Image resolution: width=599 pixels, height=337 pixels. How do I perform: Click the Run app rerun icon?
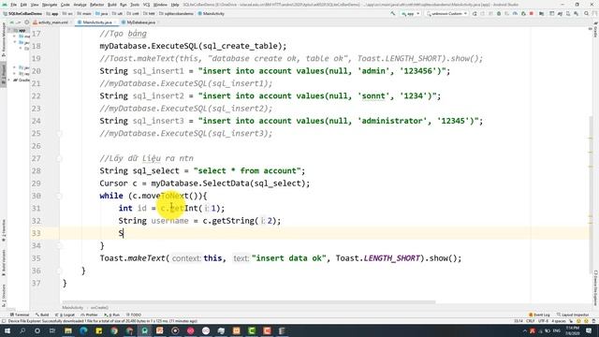tap(475, 13)
